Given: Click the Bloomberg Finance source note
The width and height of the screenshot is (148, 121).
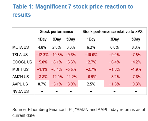Looking at the screenshot, I should point(79,112).
